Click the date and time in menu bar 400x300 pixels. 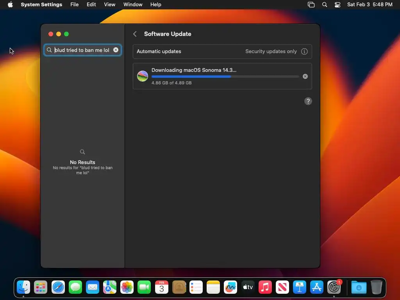(370, 5)
